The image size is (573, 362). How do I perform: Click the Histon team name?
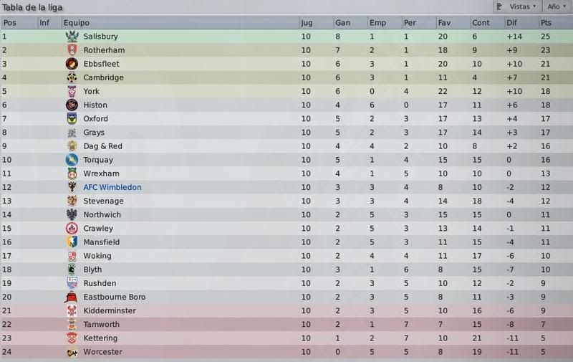95,105
